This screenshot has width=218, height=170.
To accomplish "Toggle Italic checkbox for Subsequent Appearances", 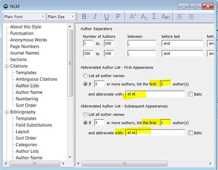I will point(190,133).
